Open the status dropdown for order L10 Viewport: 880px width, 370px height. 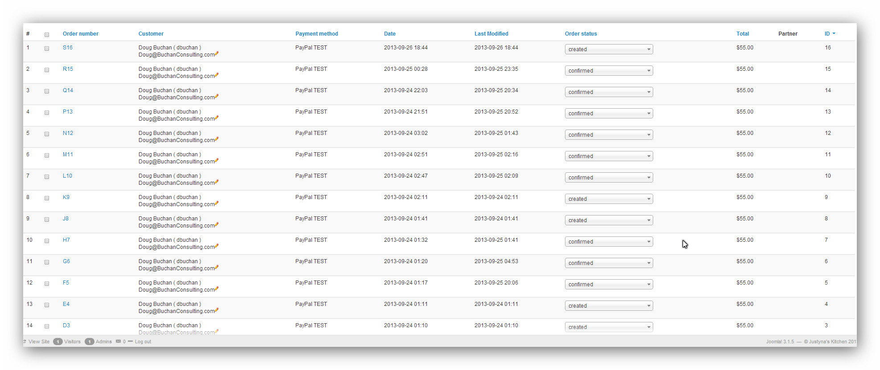609,178
